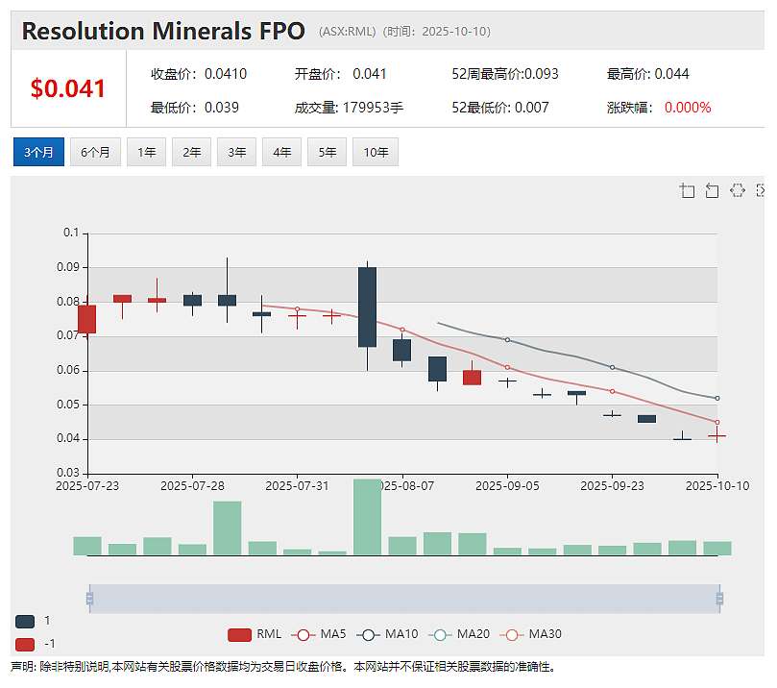Toggle the RML candlestick series legend
This screenshot has height=688, width=777.
click(255, 634)
